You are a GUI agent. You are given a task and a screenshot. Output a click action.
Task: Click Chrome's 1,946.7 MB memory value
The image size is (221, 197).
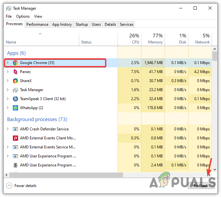tap(153, 63)
